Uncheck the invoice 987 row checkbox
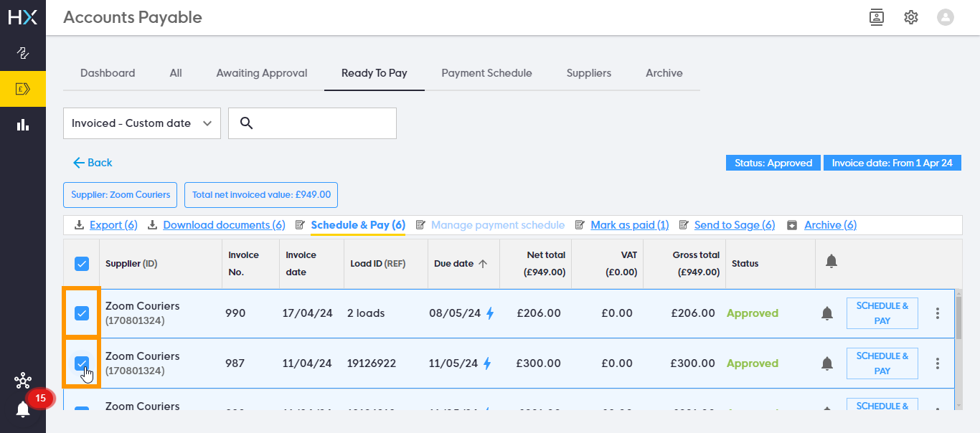 [82, 363]
